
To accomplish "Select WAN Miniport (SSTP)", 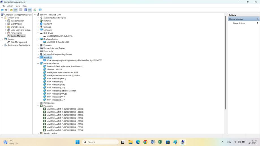I will pos(56,100).
